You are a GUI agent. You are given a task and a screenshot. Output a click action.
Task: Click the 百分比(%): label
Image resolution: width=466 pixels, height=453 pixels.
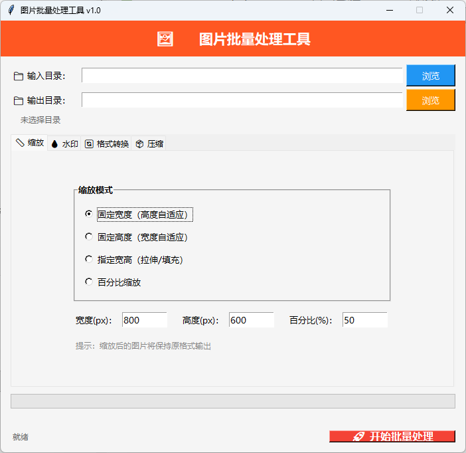point(311,320)
